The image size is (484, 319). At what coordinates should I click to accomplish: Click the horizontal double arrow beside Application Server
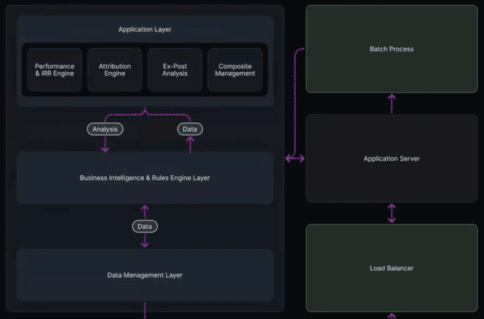click(x=295, y=159)
